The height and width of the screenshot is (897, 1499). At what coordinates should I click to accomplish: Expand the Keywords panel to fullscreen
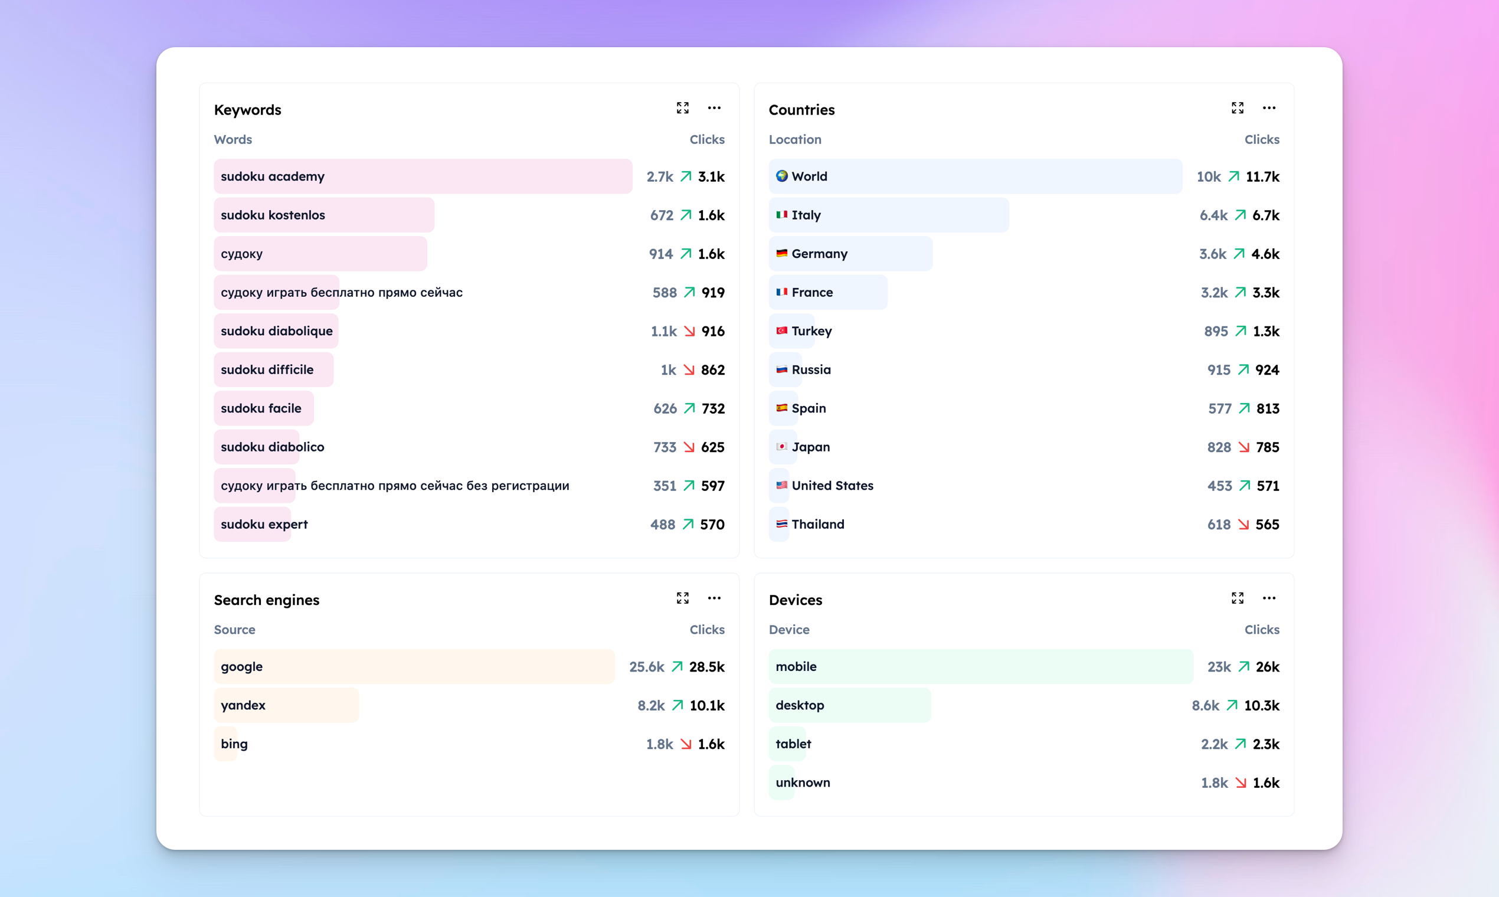point(682,108)
